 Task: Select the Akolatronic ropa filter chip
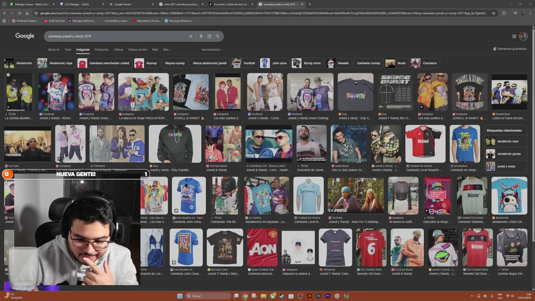coord(56,63)
